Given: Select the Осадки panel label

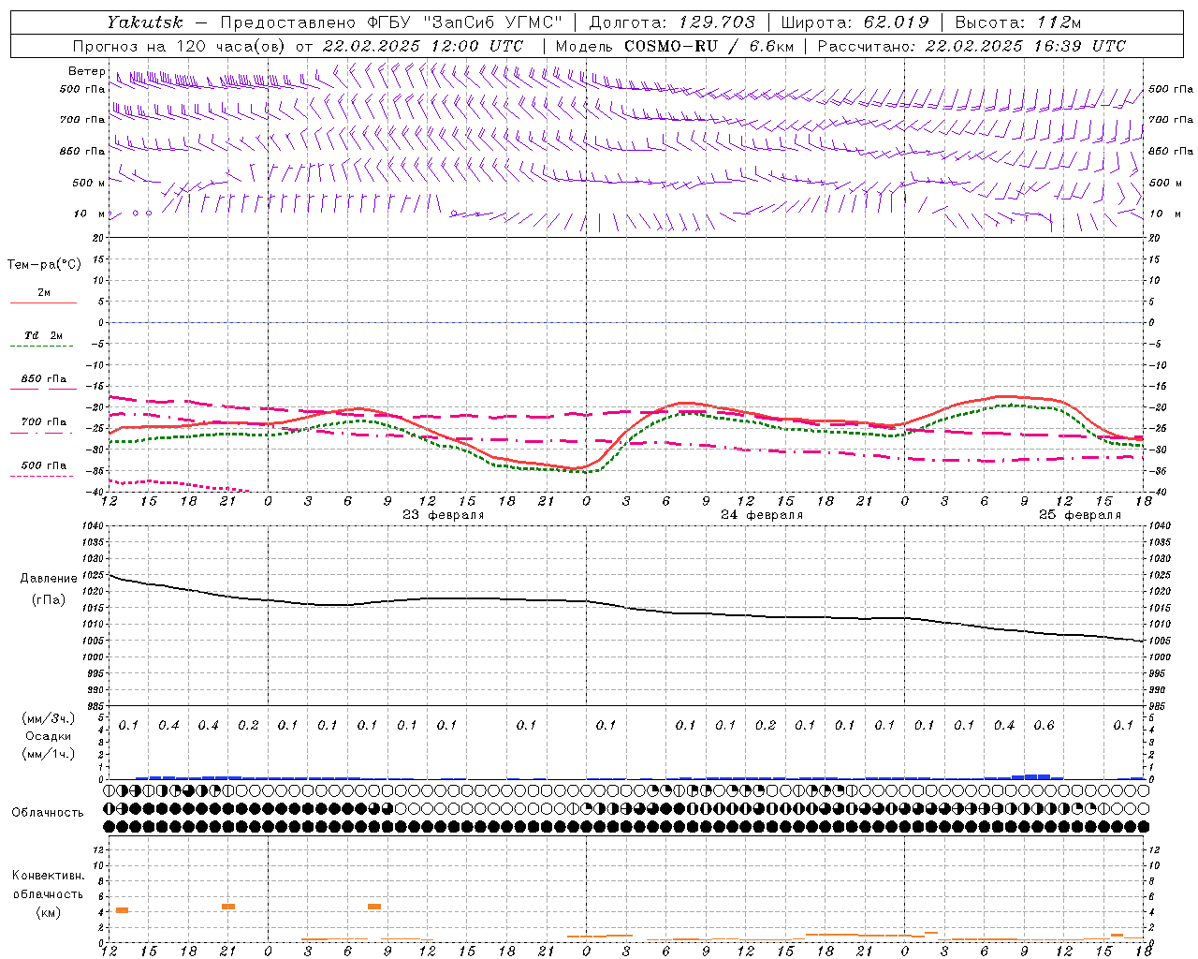Looking at the screenshot, I should click(x=49, y=736).
